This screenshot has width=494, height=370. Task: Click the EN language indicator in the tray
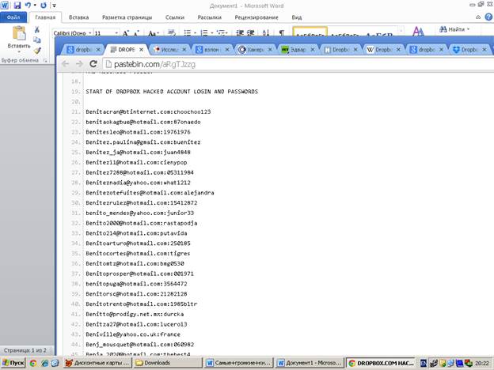click(424, 364)
